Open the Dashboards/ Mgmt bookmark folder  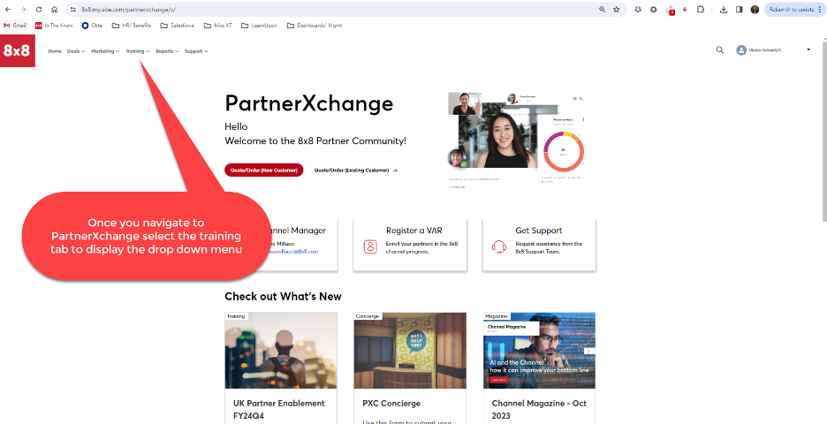point(315,26)
